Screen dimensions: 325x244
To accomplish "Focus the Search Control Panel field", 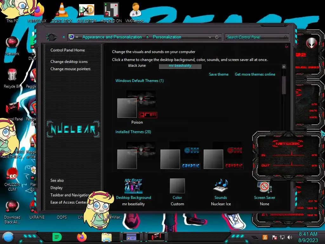I will (256, 37).
